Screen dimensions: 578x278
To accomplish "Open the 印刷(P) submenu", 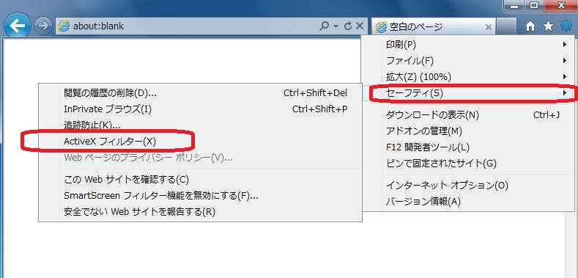I will 468,45.
